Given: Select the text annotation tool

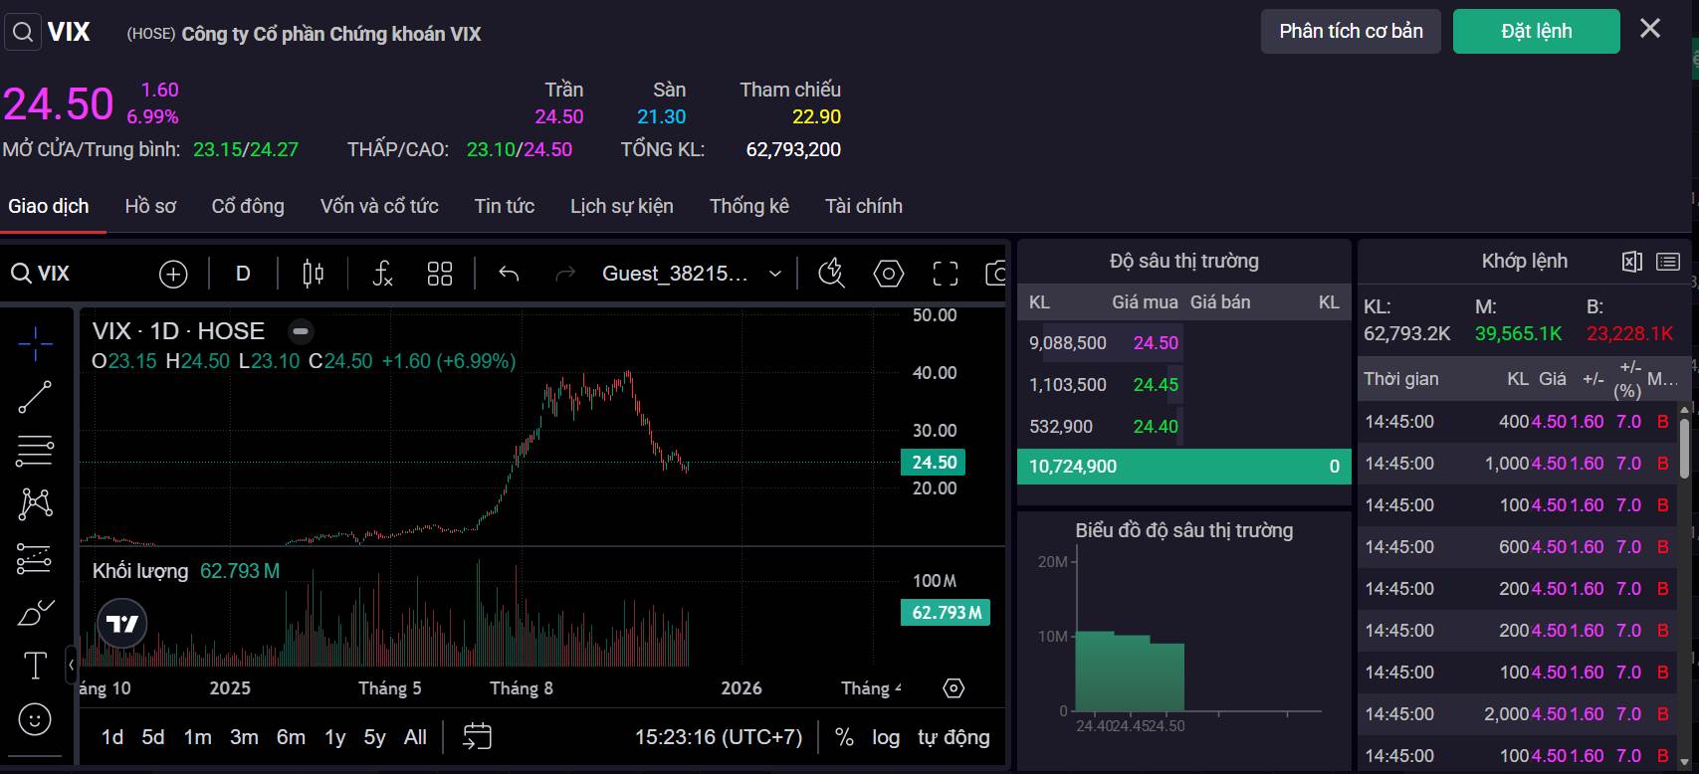Looking at the screenshot, I should coord(35,666).
